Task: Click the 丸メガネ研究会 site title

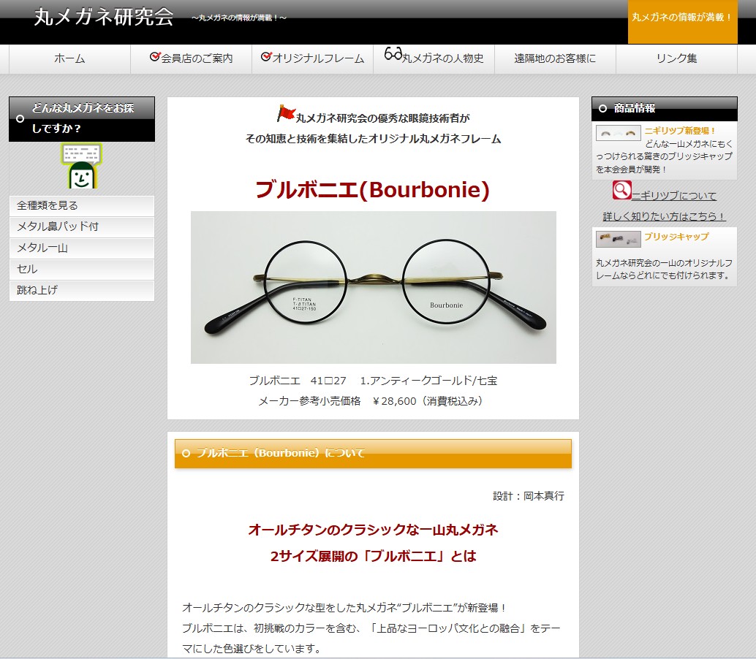Action: click(104, 17)
